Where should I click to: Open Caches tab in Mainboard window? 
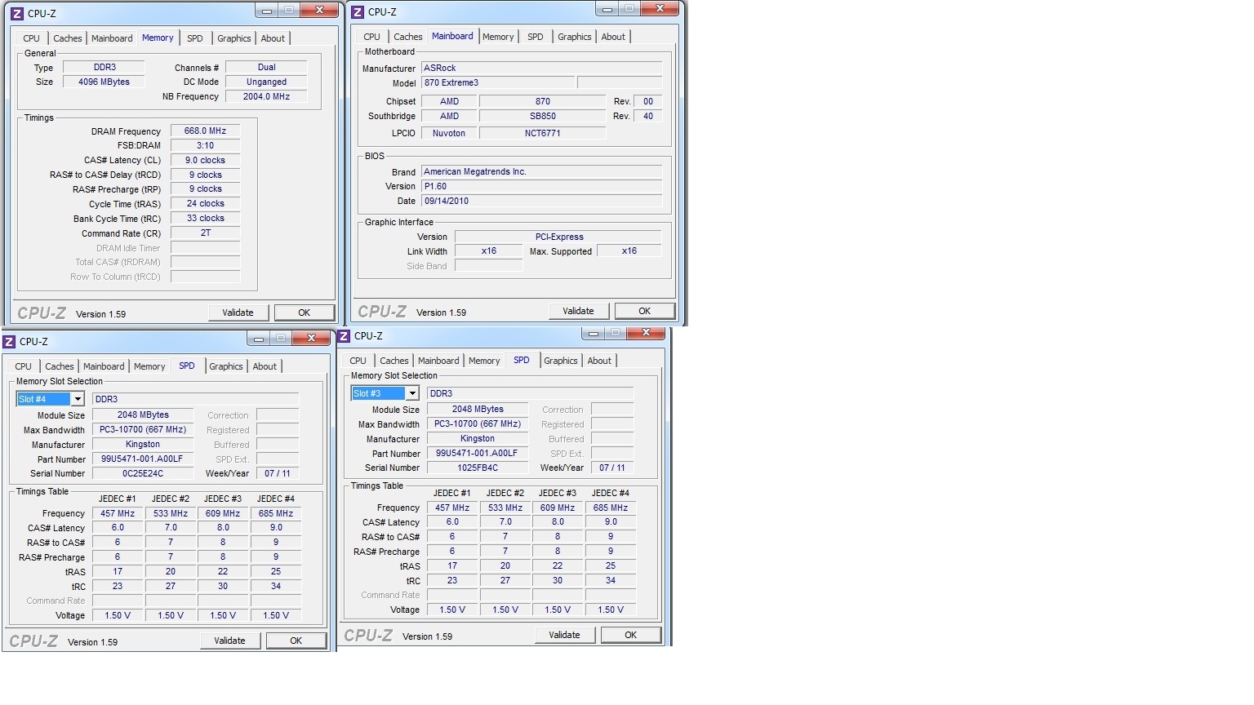pos(407,37)
